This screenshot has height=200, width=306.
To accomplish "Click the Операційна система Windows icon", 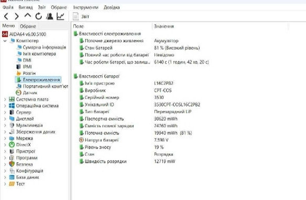I will pos(12,106).
